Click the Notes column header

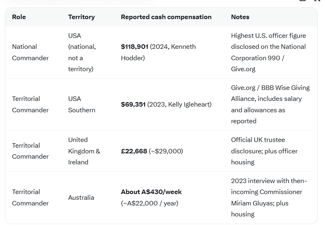click(x=240, y=17)
